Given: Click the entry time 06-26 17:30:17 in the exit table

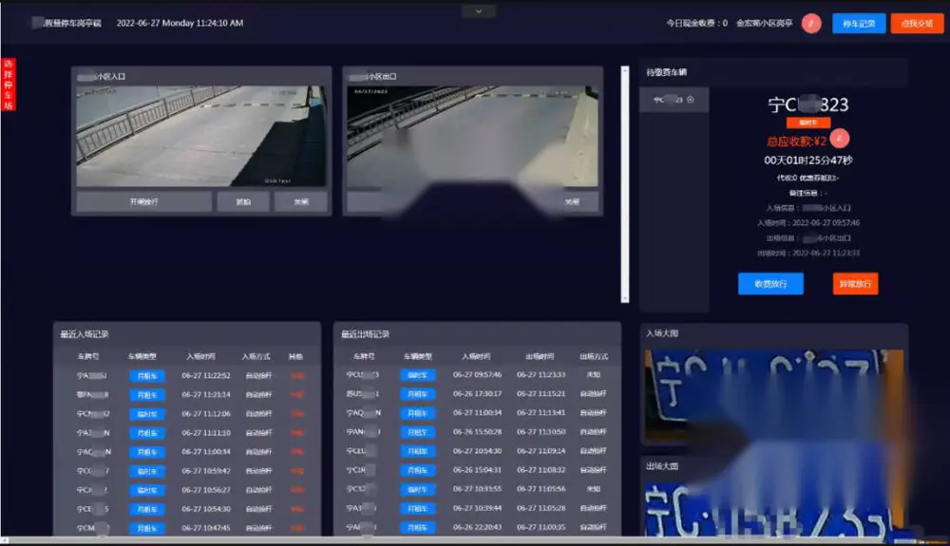Looking at the screenshot, I should click(478, 393).
